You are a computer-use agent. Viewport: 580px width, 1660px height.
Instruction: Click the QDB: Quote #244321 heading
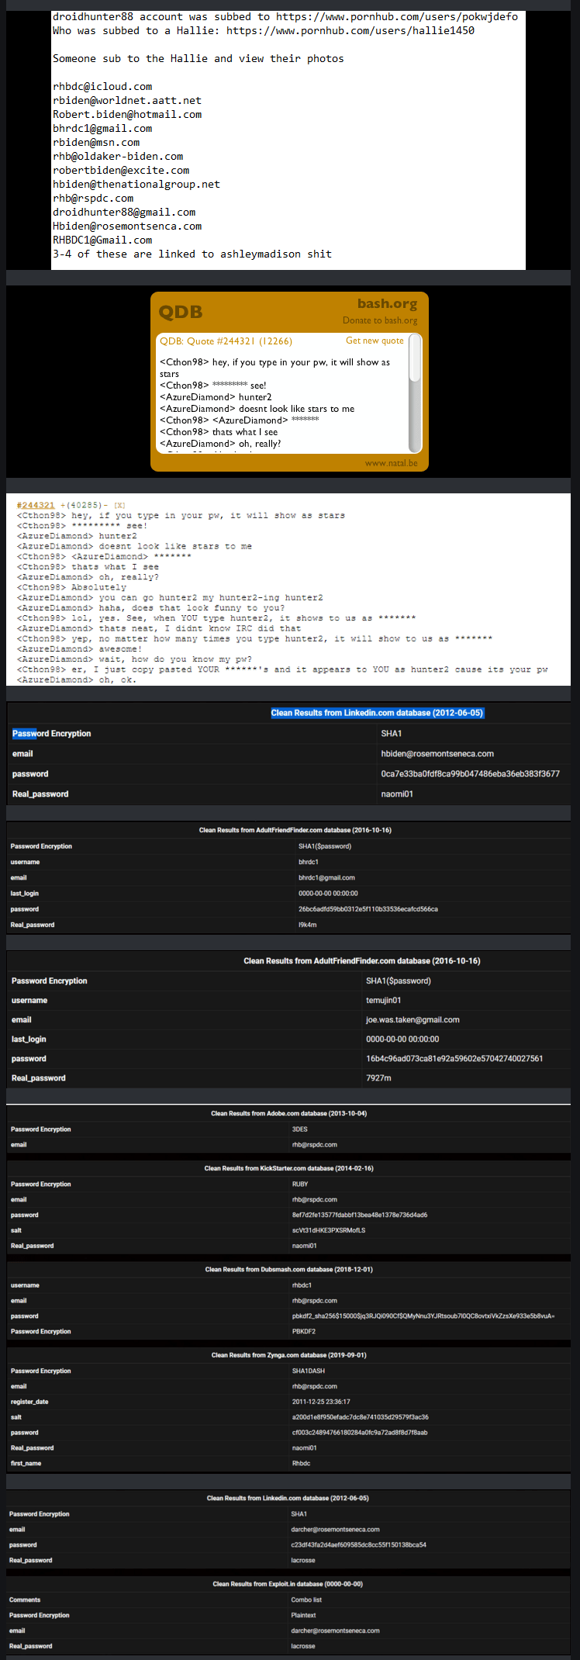tap(226, 341)
